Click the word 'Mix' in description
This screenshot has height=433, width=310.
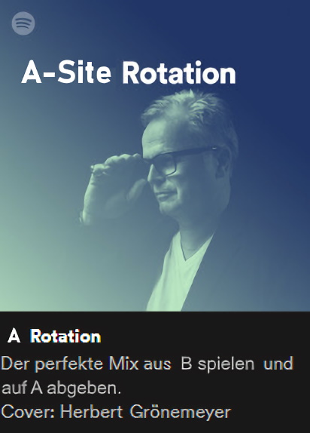[123, 364]
